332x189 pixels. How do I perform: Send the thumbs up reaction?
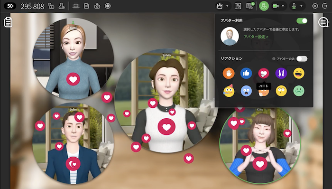click(x=246, y=73)
